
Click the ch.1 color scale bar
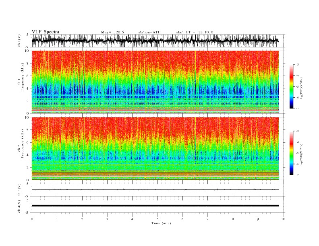coord(292,86)
